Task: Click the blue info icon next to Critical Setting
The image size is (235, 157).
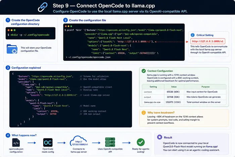Action: (x=192, y=35)
